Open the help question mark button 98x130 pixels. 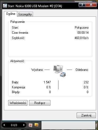click(82, 5)
